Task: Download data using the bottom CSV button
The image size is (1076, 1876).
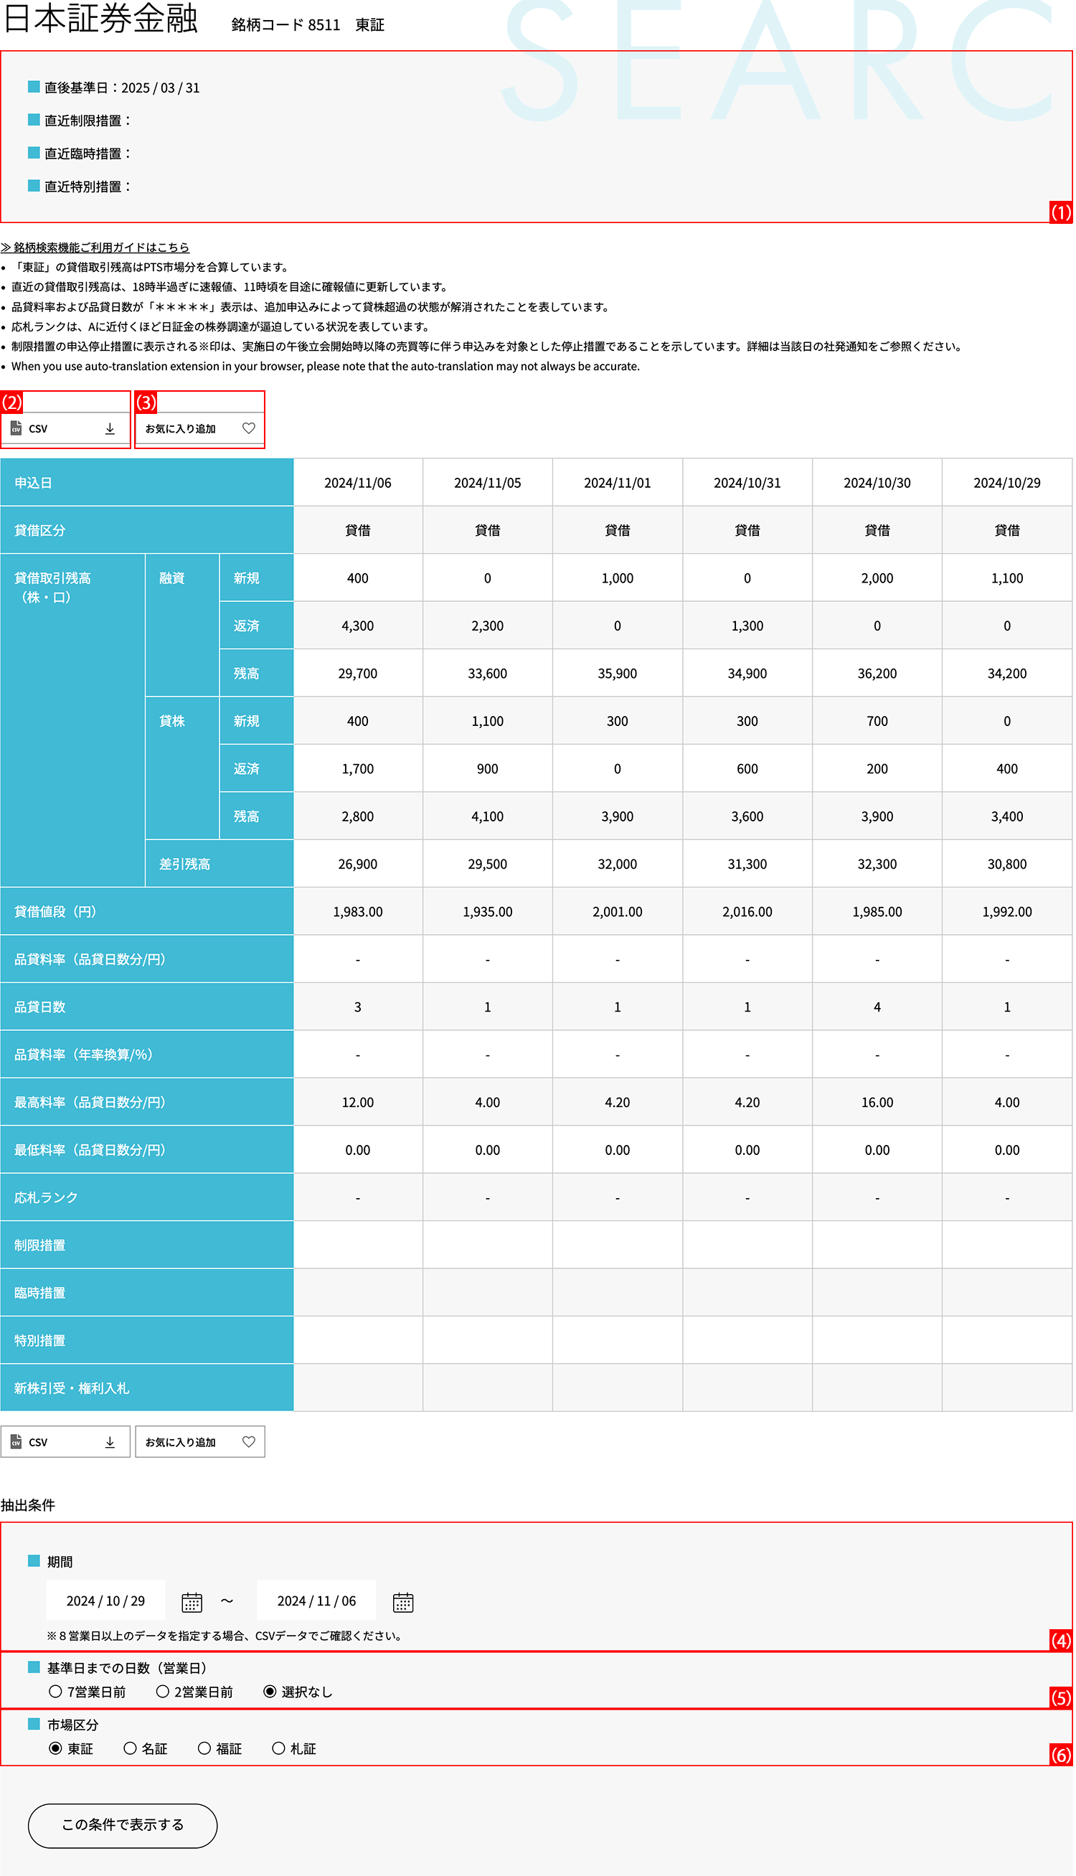Action: click(65, 1441)
